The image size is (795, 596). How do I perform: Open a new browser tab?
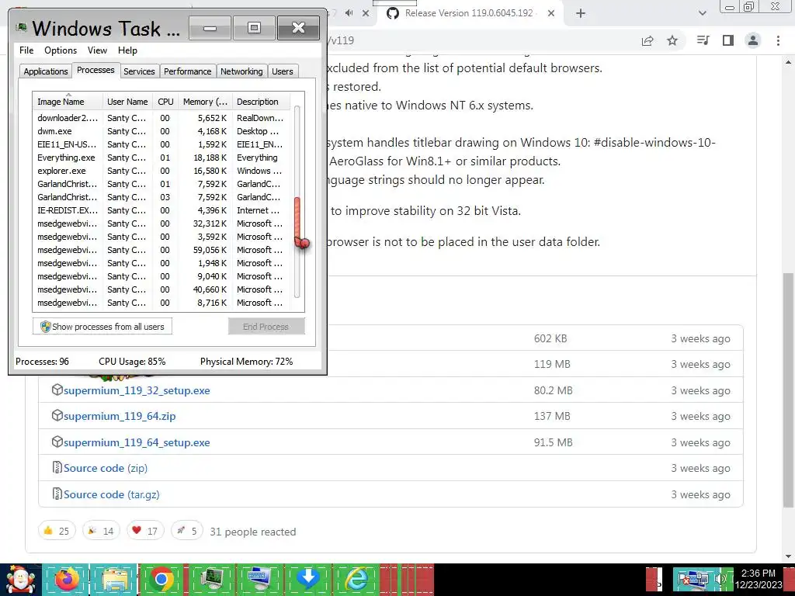coord(581,14)
